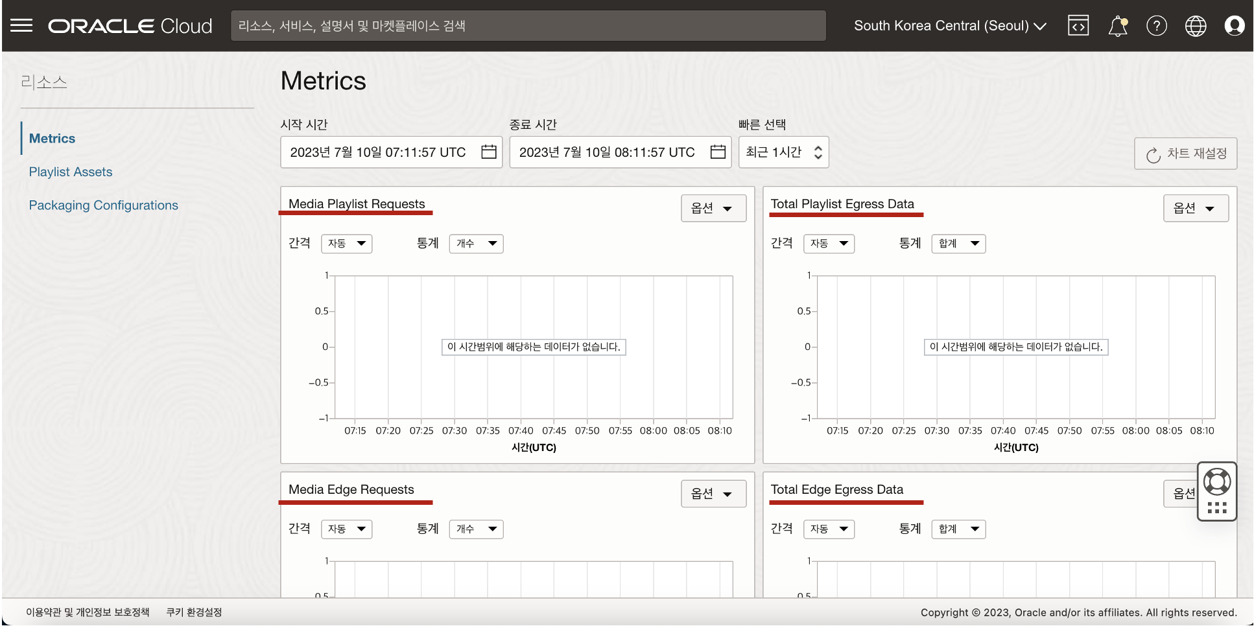Click the start time input field
This screenshot has width=1254, height=626.
pyautogui.click(x=391, y=152)
